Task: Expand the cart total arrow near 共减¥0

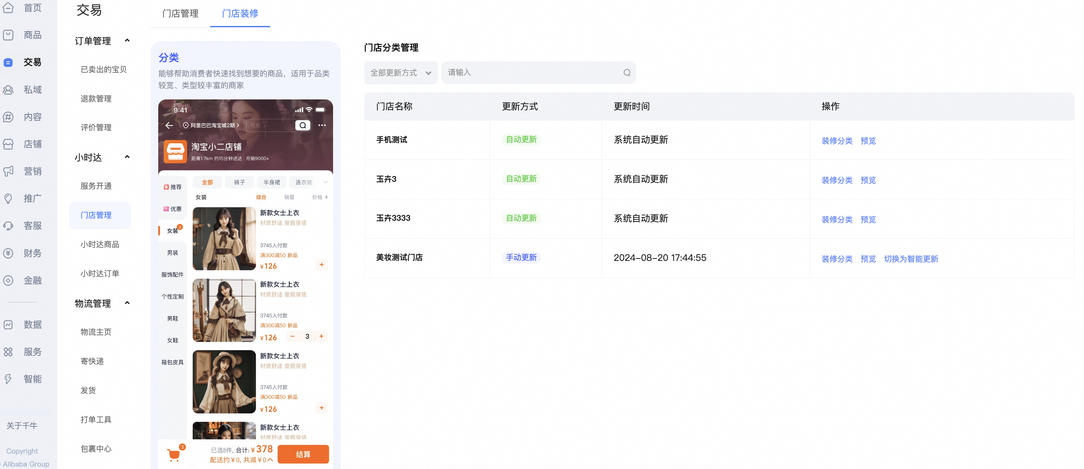Action: click(x=270, y=460)
